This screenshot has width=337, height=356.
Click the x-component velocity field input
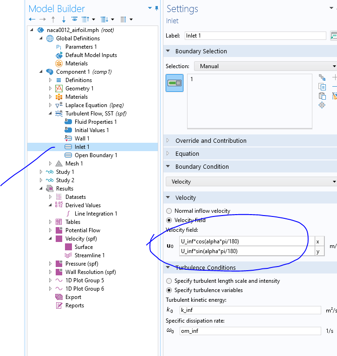point(244,242)
